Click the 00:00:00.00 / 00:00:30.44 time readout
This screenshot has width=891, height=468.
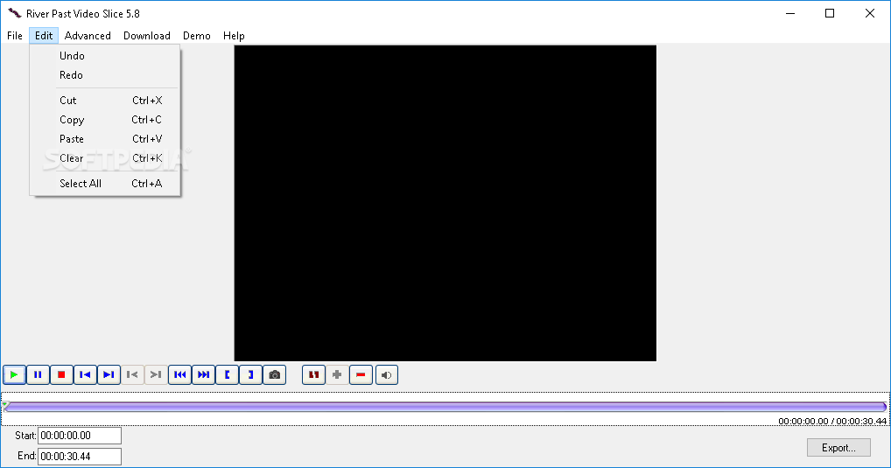[831, 421]
